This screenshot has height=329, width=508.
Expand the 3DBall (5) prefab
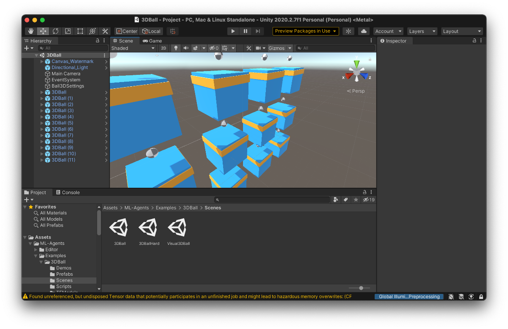(42, 123)
